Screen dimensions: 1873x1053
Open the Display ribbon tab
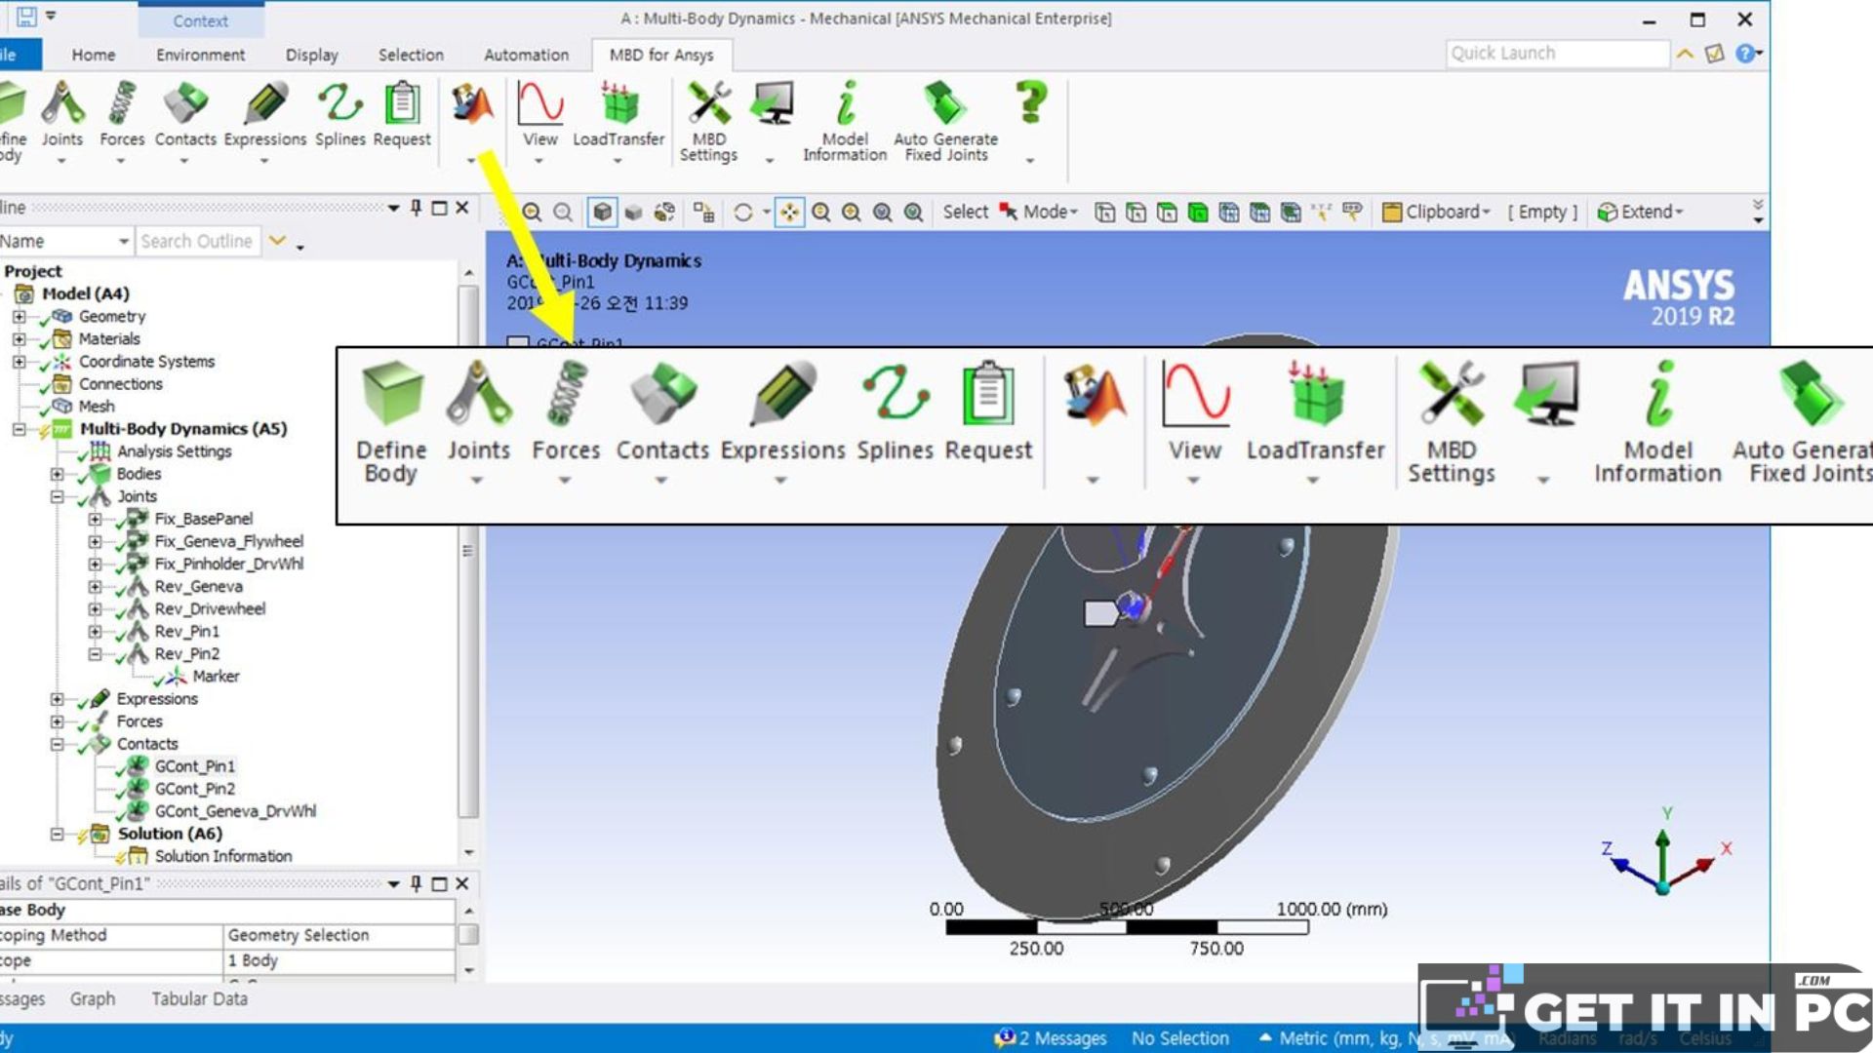tap(312, 55)
